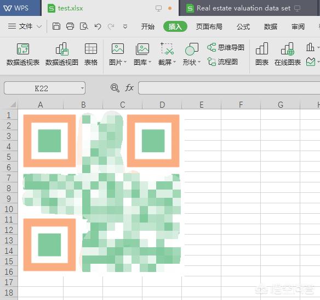Open the Chart (图表) tool
Screen dimensions: 320x300
click(262, 54)
